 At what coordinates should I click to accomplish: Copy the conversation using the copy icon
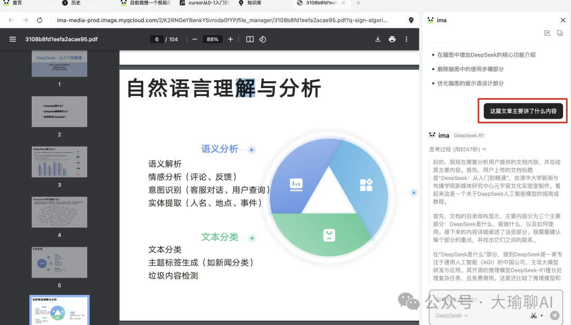[559, 33]
